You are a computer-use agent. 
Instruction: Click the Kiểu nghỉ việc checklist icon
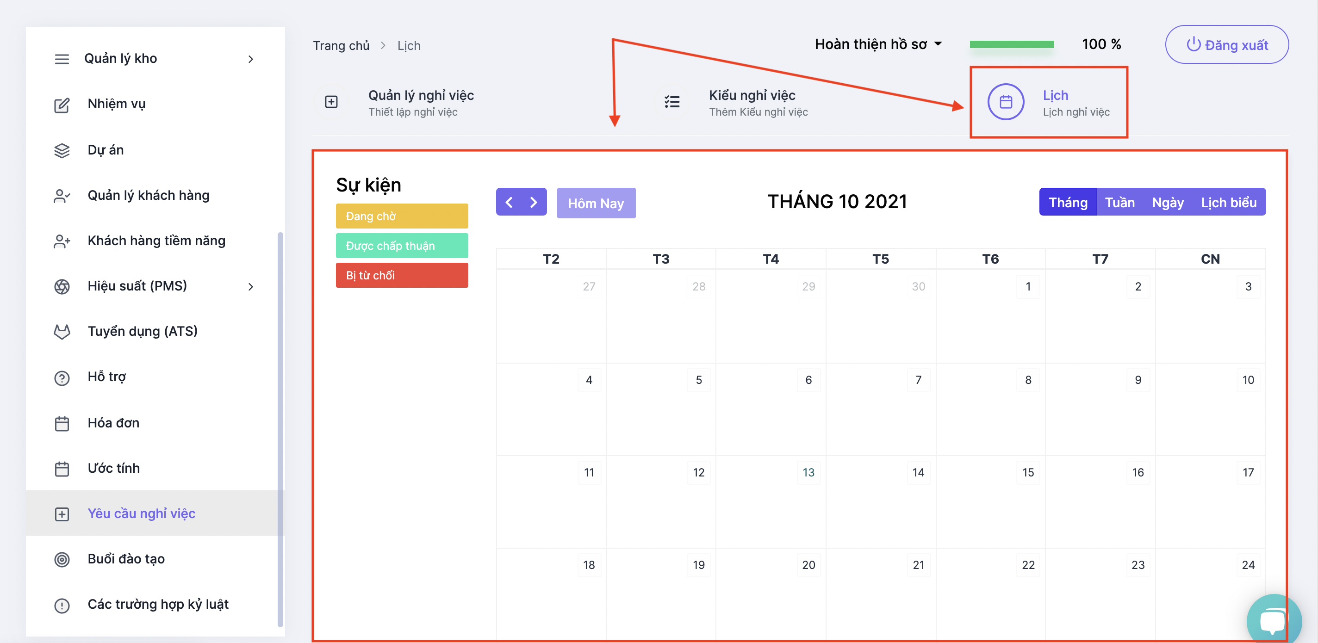(x=672, y=102)
